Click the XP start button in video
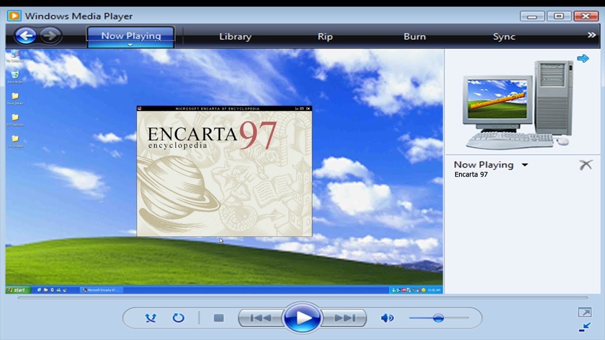 (18, 290)
